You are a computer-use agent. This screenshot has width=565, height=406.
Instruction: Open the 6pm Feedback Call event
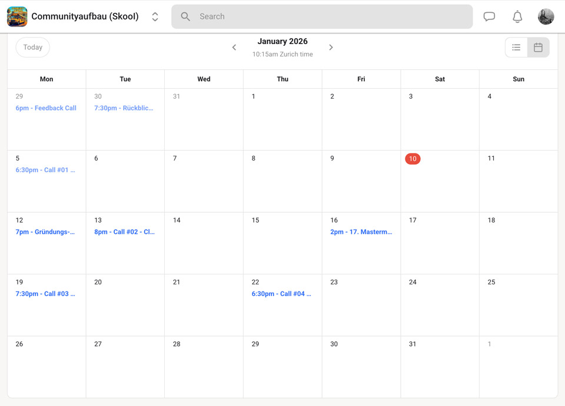click(46, 108)
